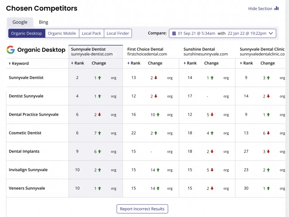This screenshot has height=217, width=289.
Task: Collapse section with Hide Section
Action: [260, 9]
